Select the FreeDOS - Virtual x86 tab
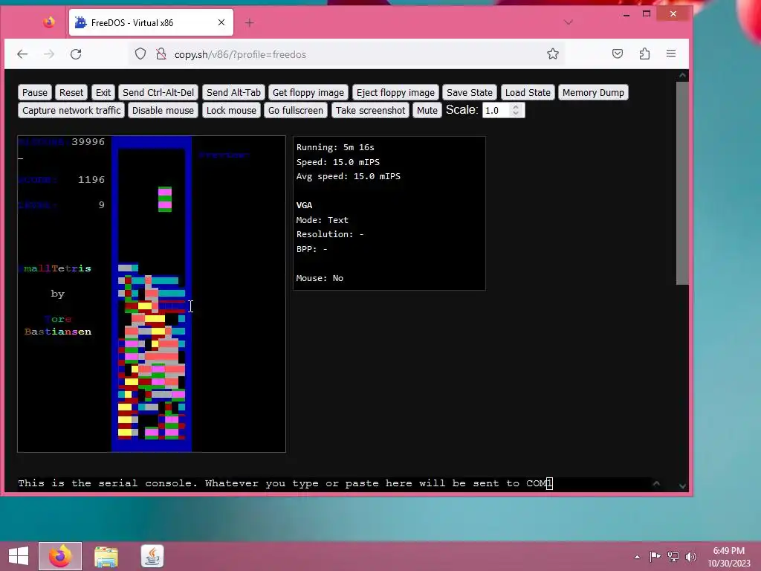 pos(151,22)
